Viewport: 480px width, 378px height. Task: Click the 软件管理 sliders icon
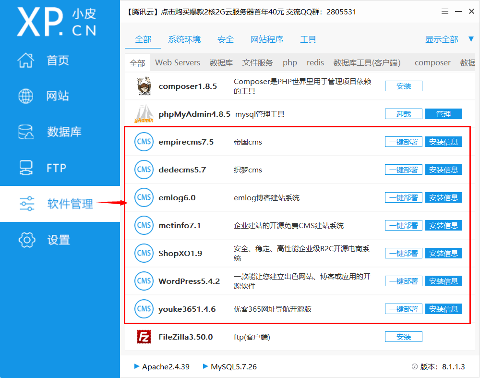pyautogui.click(x=27, y=204)
